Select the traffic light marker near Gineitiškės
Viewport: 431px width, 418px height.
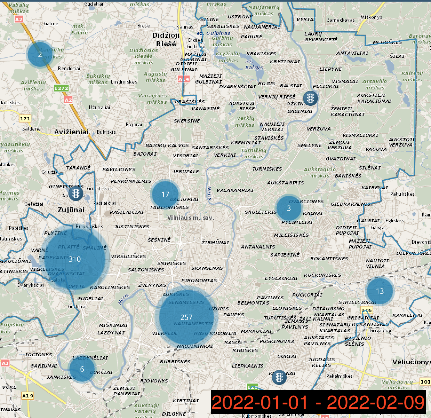coord(76,193)
